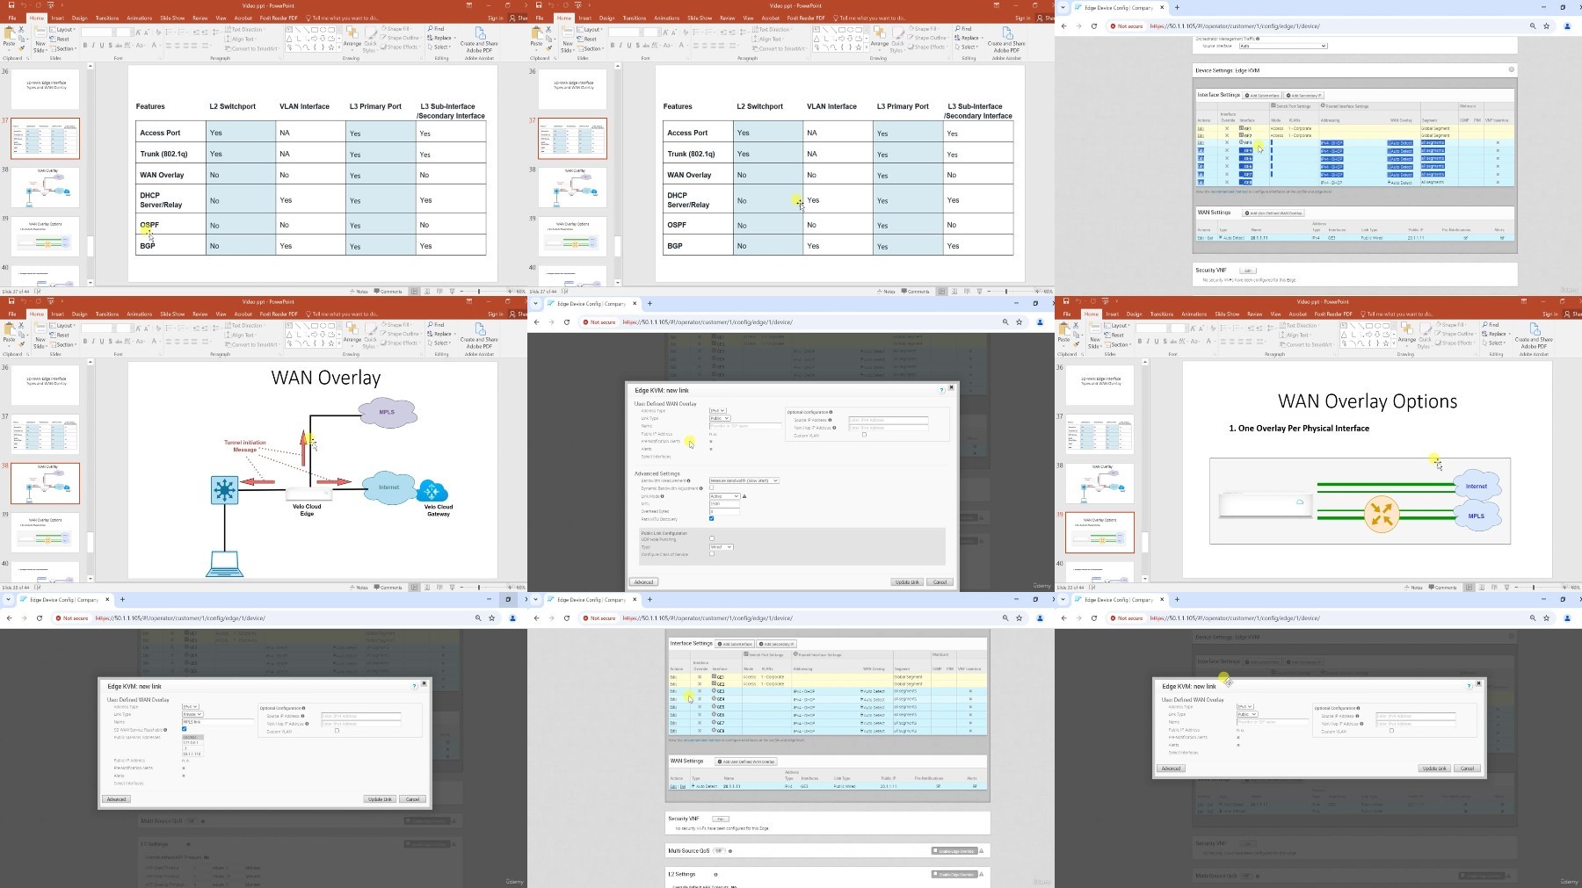Screen dimensions: 1582x888
Task: Tick the Configure Class of Service checkbox
Action: point(712,553)
